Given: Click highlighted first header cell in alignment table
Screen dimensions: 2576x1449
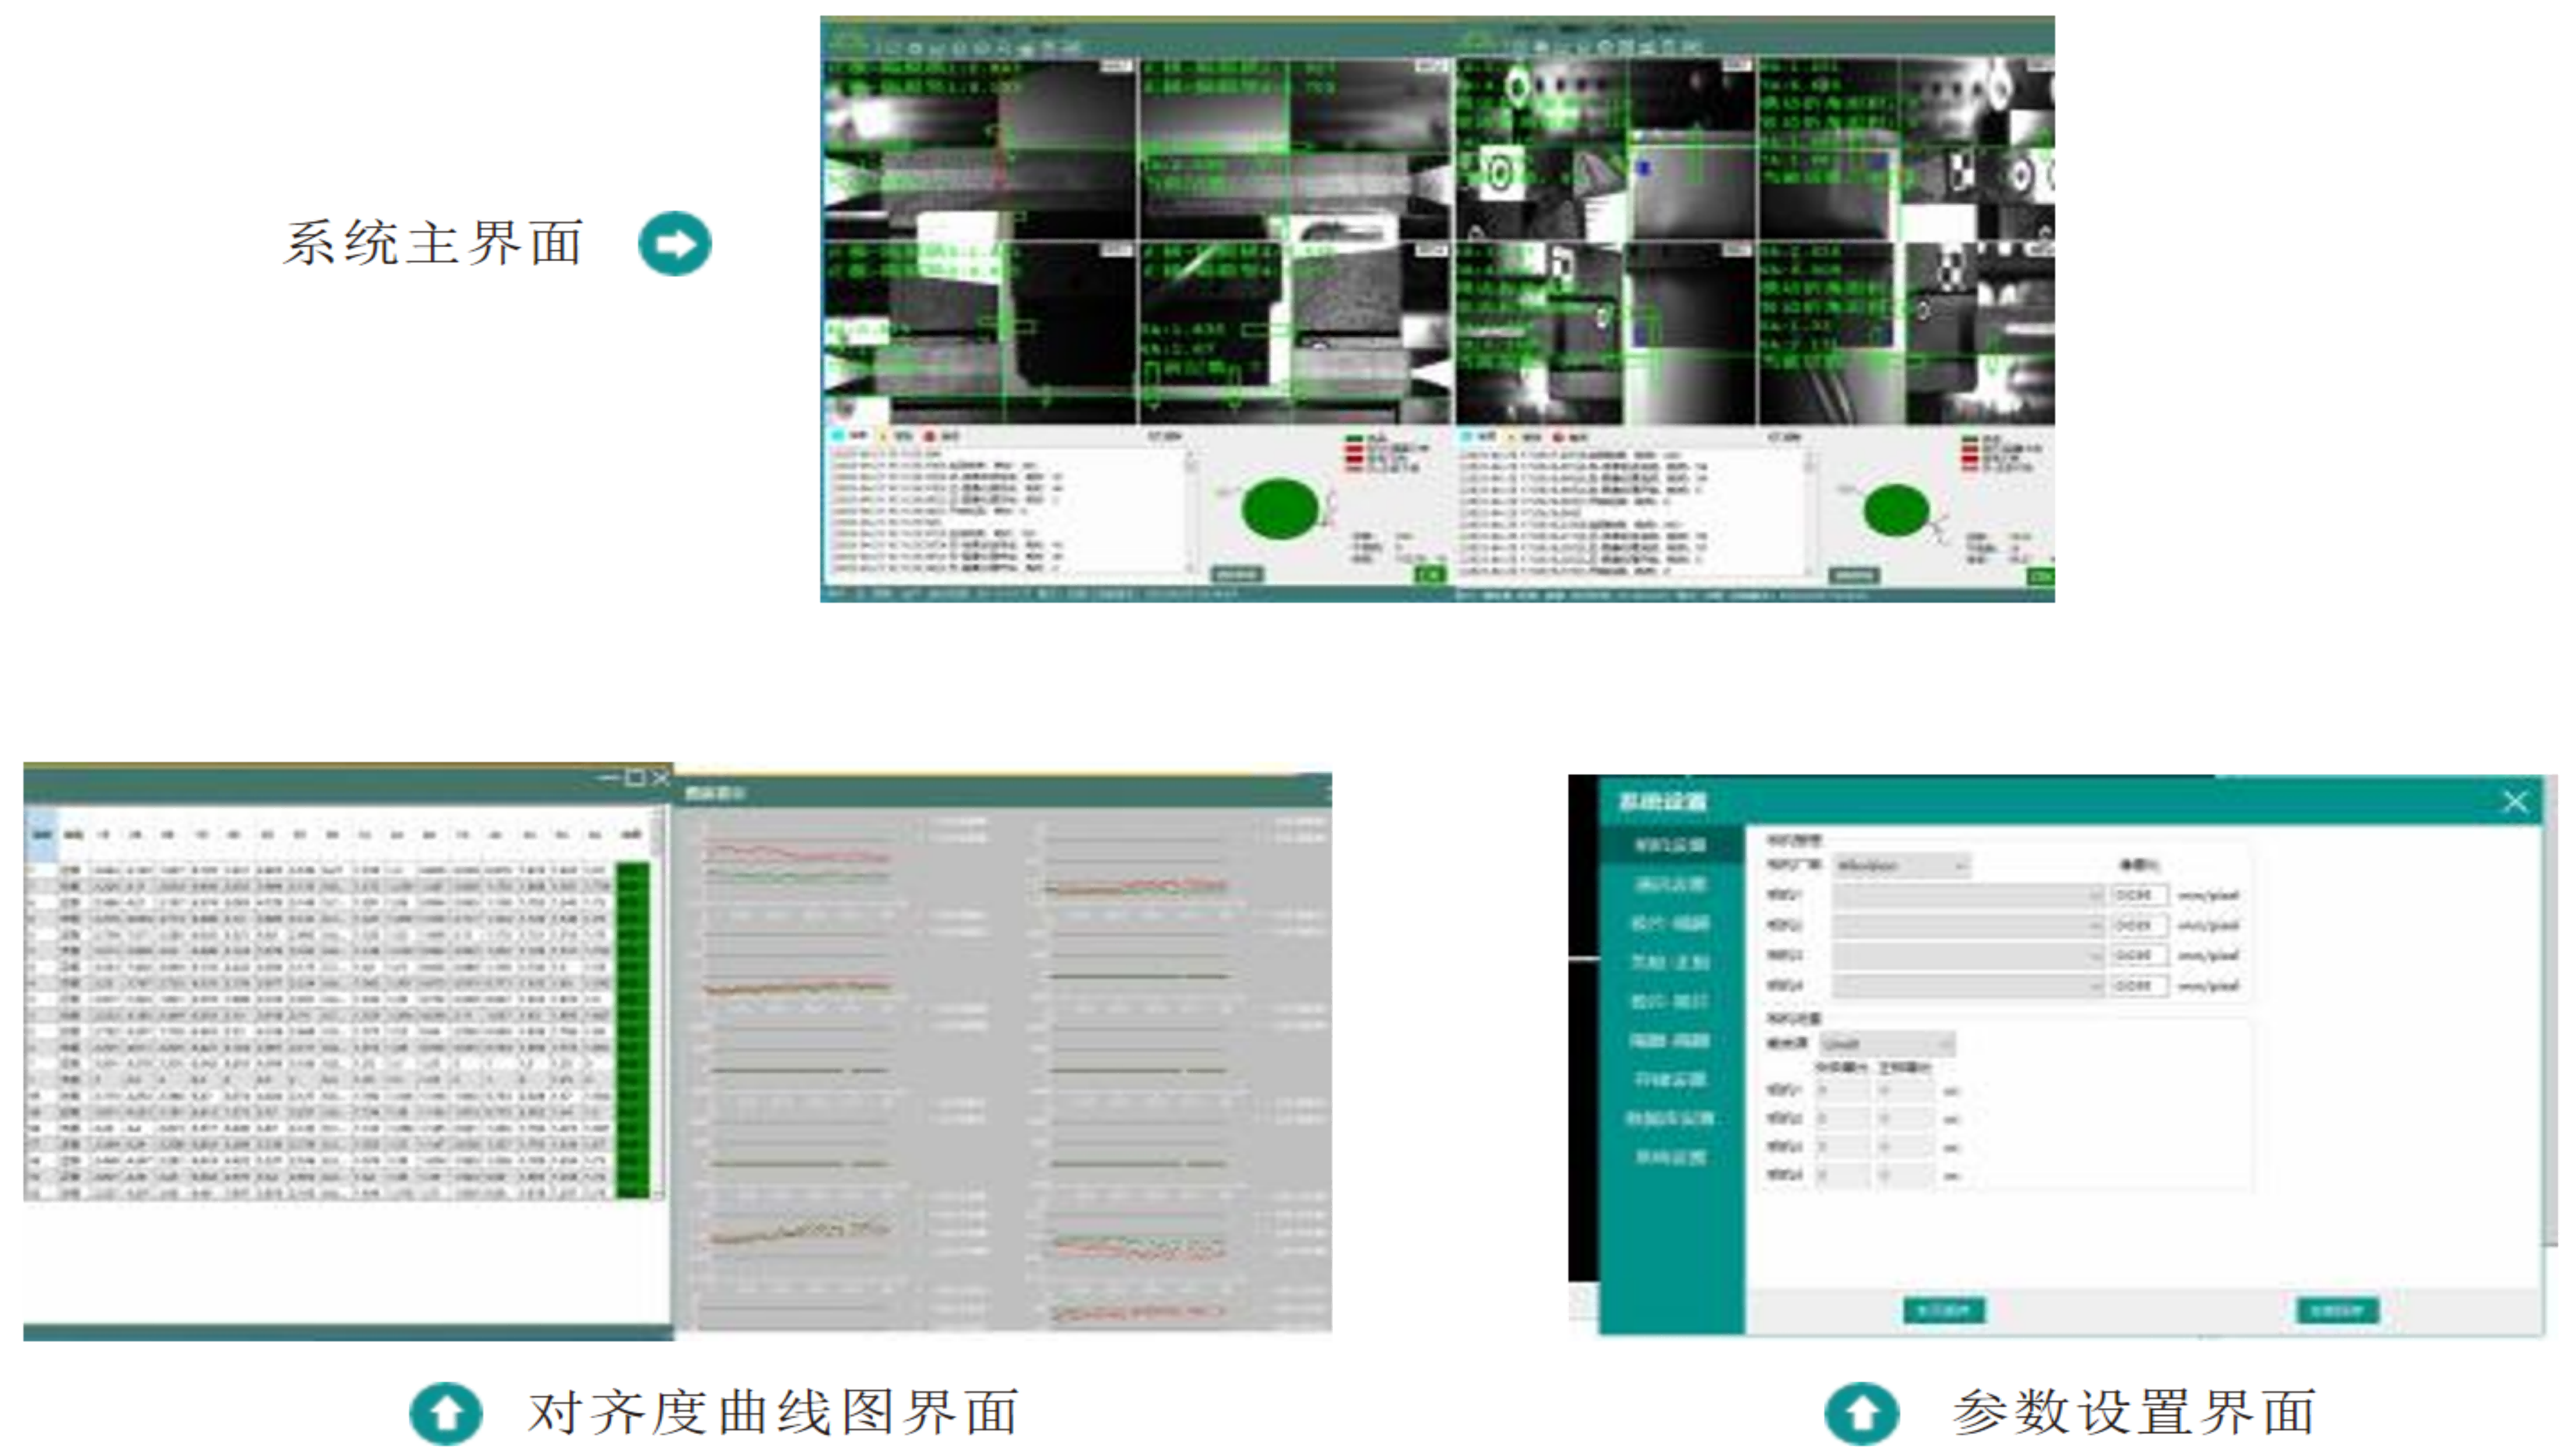Looking at the screenshot, I should tap(42, 835).
